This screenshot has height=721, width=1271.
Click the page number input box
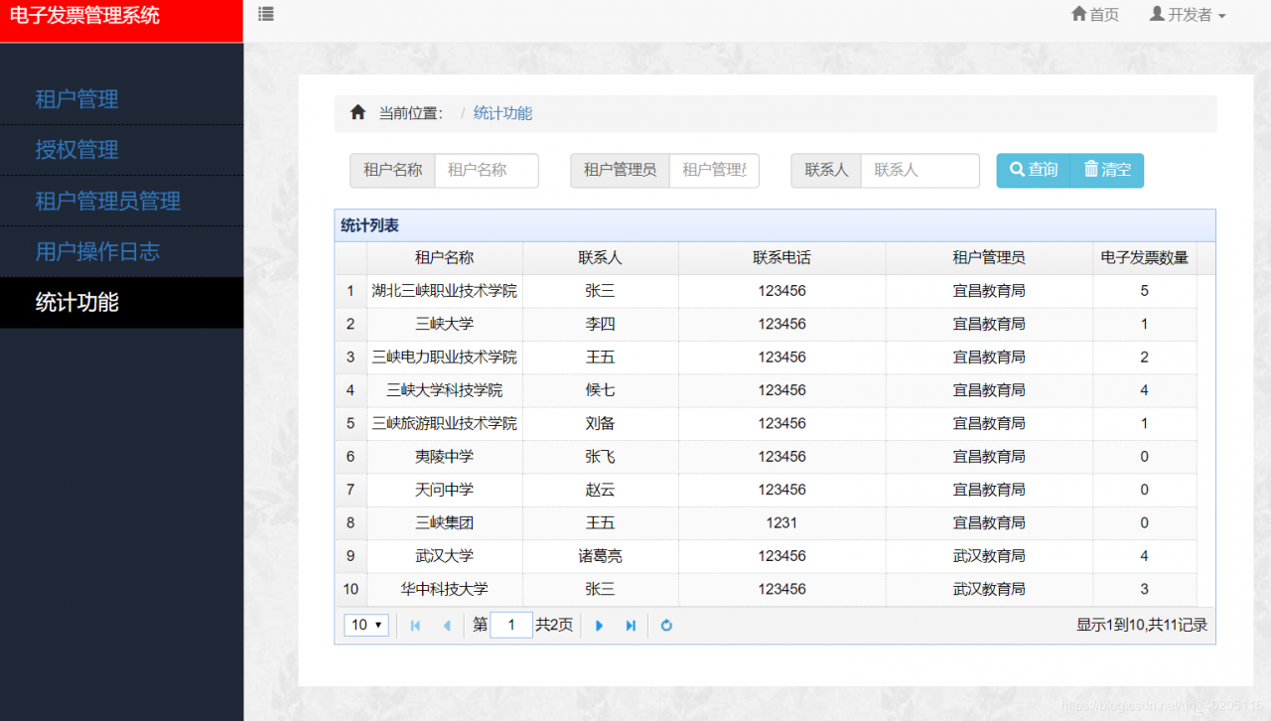click(511, 626)
